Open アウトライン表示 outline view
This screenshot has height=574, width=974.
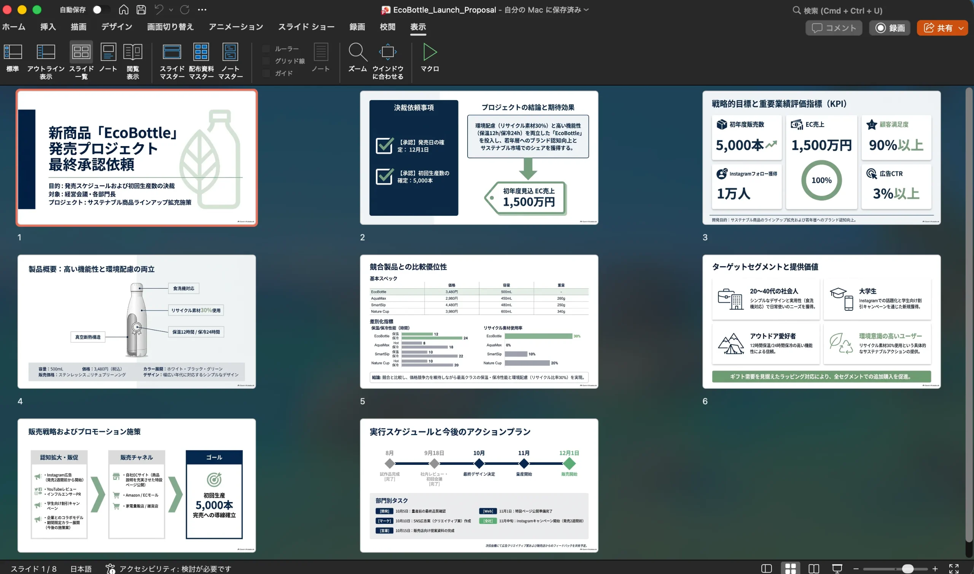pyautogui.click(x=46, y=61)
